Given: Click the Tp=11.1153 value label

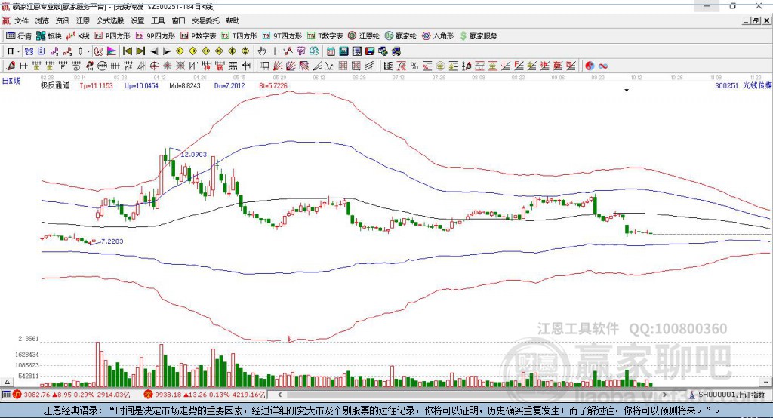Looking at the screenshot, I should tap(96, 85).
